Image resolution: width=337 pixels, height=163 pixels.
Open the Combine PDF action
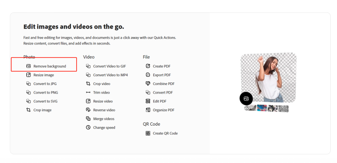[x=164, y=84]
